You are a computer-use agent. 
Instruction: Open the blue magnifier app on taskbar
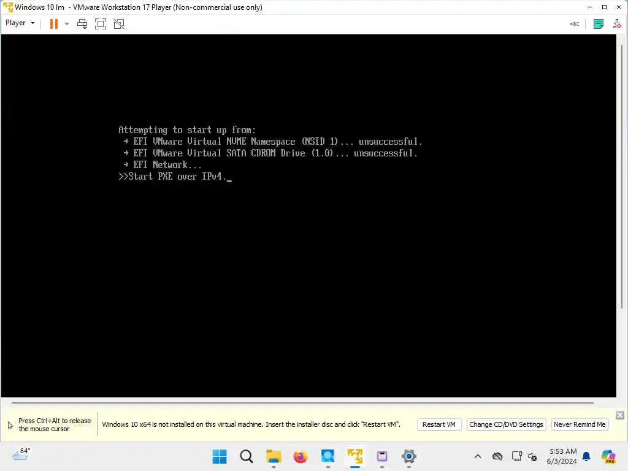327,456
